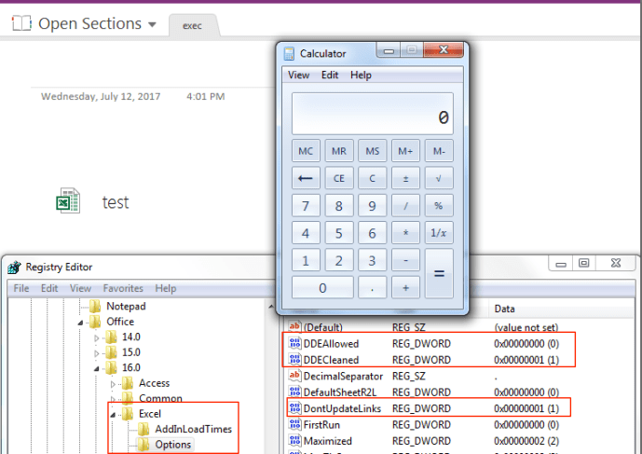
Task: Open Favorites menu in Registry Editor
Action: tap(123, 289)
